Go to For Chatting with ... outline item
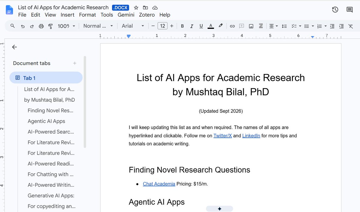Viewport: 360px width, 212px height. (x=50, y=174)
